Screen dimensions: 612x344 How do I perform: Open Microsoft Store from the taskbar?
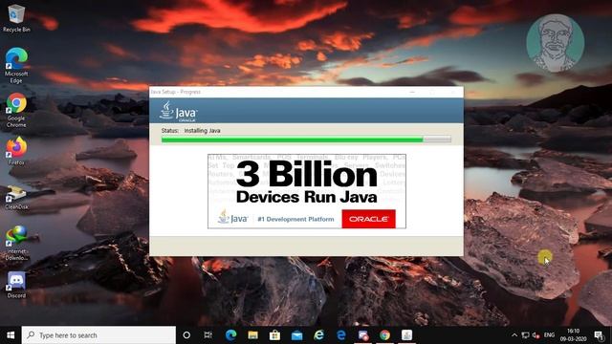coord(274,335)
